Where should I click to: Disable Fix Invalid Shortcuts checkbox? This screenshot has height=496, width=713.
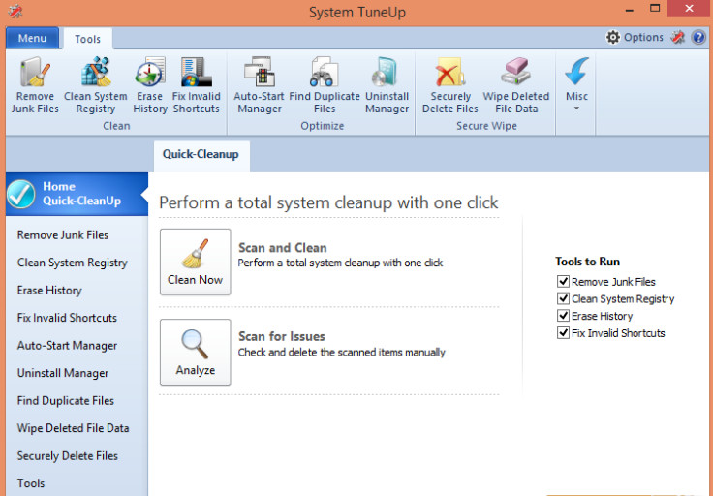tap(563, 333)
